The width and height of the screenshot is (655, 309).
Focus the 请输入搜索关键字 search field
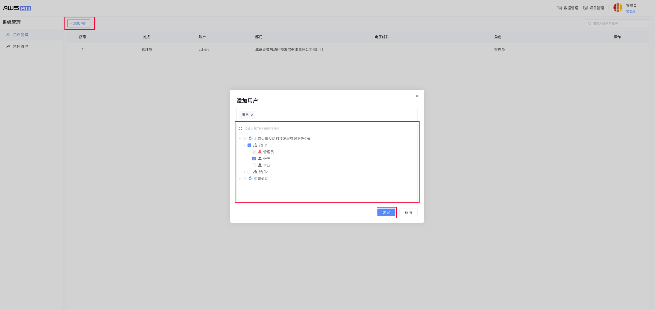[617, 23]
